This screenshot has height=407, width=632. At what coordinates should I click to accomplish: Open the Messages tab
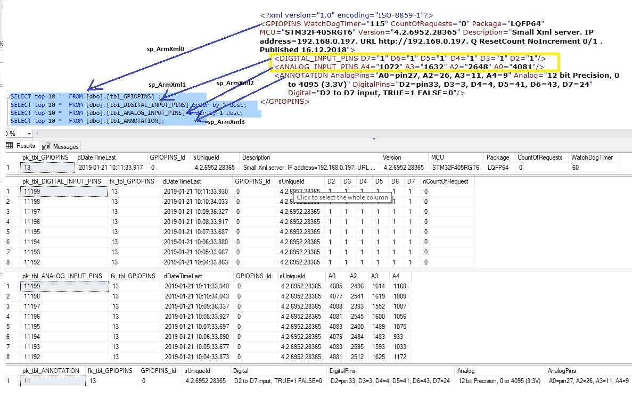(65, 146)
